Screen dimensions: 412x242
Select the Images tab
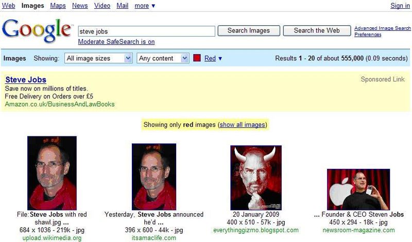pyautogui.click(x=32, y=6)
